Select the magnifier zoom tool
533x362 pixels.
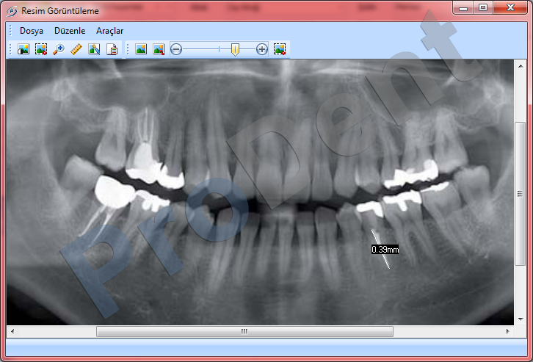59,49
